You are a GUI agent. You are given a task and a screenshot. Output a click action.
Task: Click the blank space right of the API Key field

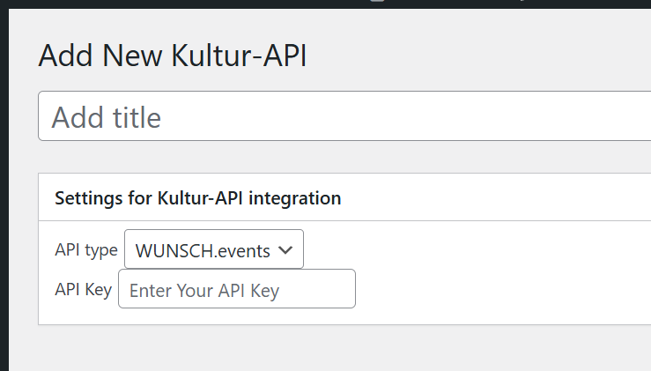point(502,289)
